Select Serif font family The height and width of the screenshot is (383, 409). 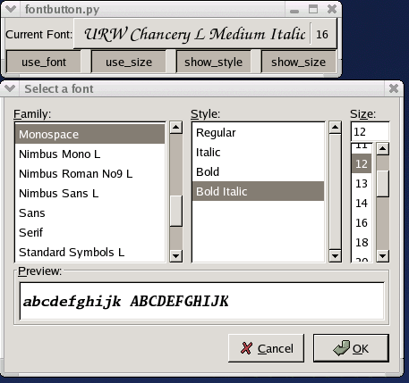(x=89, y=232)
